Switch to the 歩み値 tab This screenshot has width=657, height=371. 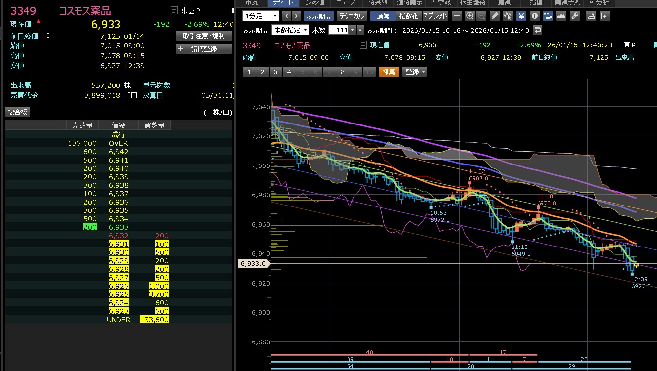point(315,2)
